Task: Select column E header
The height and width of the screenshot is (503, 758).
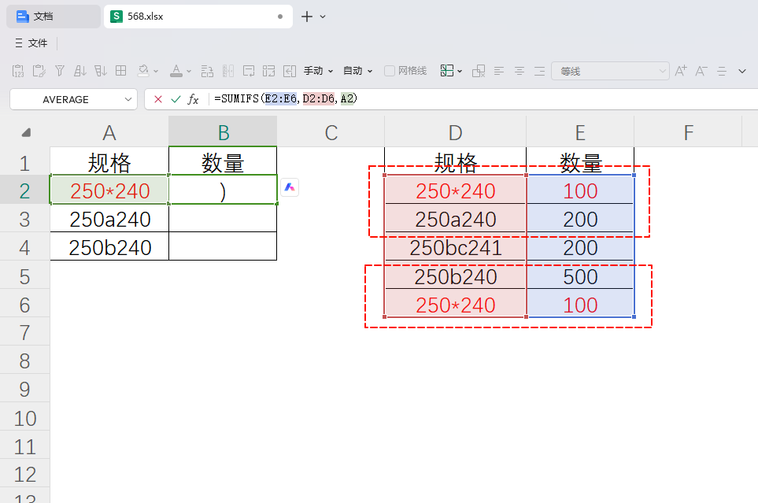Action: pos(580,132)
